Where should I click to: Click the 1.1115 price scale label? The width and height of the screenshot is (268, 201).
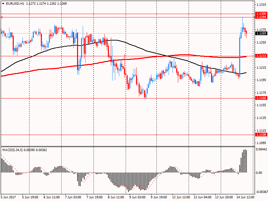coord(261,130)
